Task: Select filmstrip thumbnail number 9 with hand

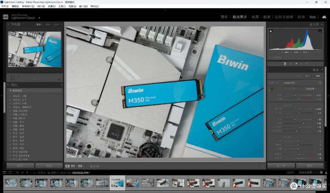Action: tap(133, 183)
